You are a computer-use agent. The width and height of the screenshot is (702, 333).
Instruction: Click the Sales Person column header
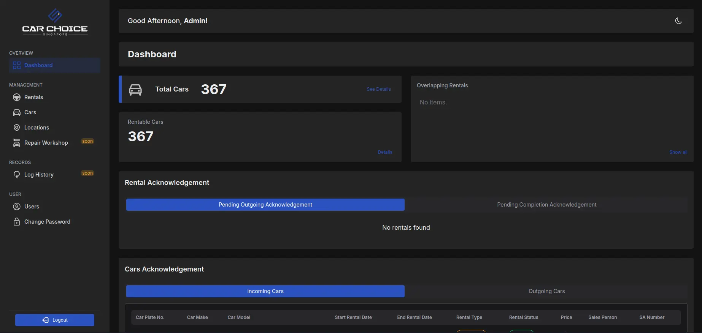pyautogui.click(x=603, y=317)
